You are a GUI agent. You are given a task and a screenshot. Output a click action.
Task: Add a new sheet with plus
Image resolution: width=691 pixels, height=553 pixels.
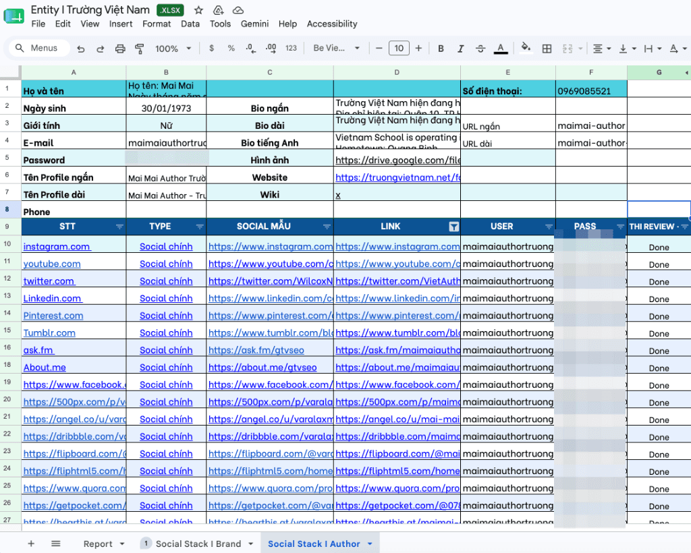click(31, 544)
